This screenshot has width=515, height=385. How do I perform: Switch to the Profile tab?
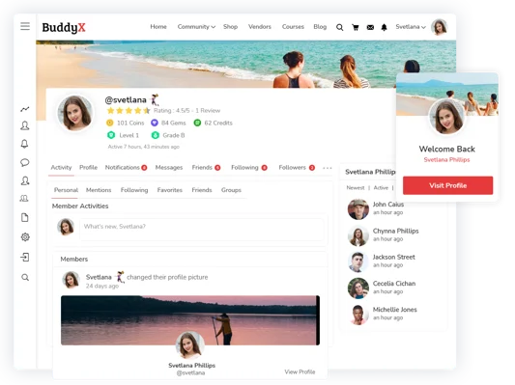(88, 168)
